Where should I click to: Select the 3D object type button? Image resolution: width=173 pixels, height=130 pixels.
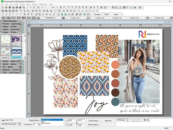9,18
